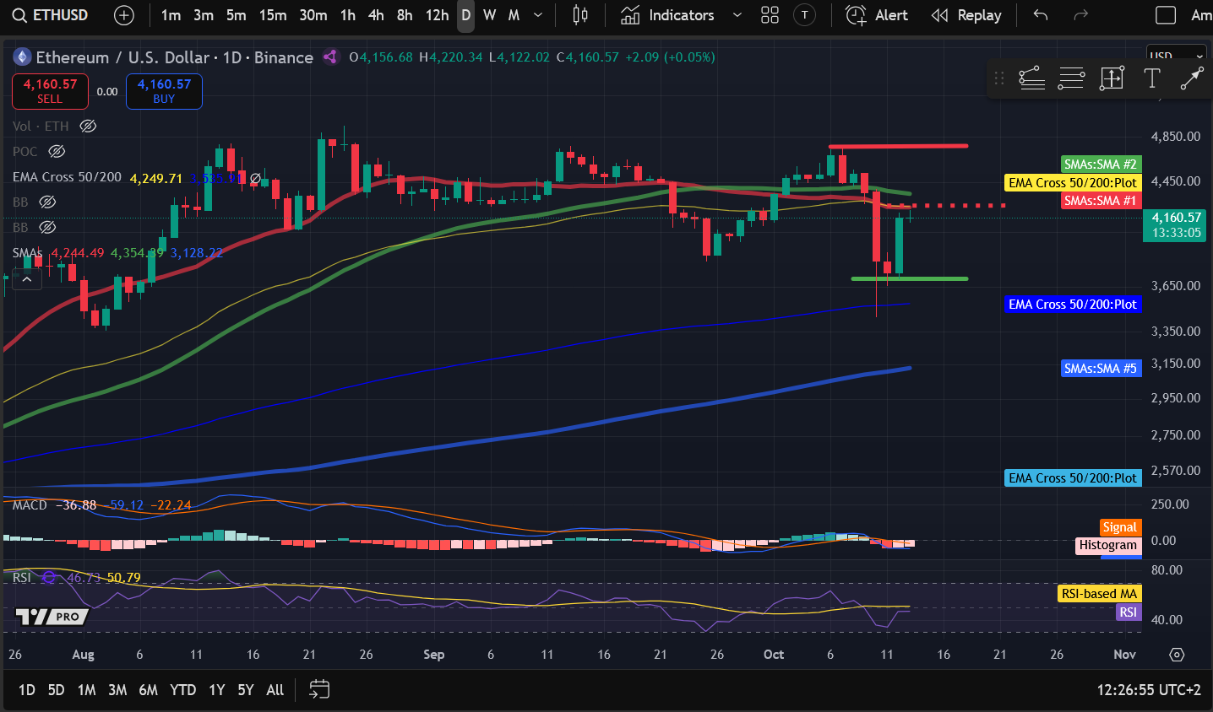Click the blue 4,160.57 BUY button
1213x712 pixels.
coord(164,91)
